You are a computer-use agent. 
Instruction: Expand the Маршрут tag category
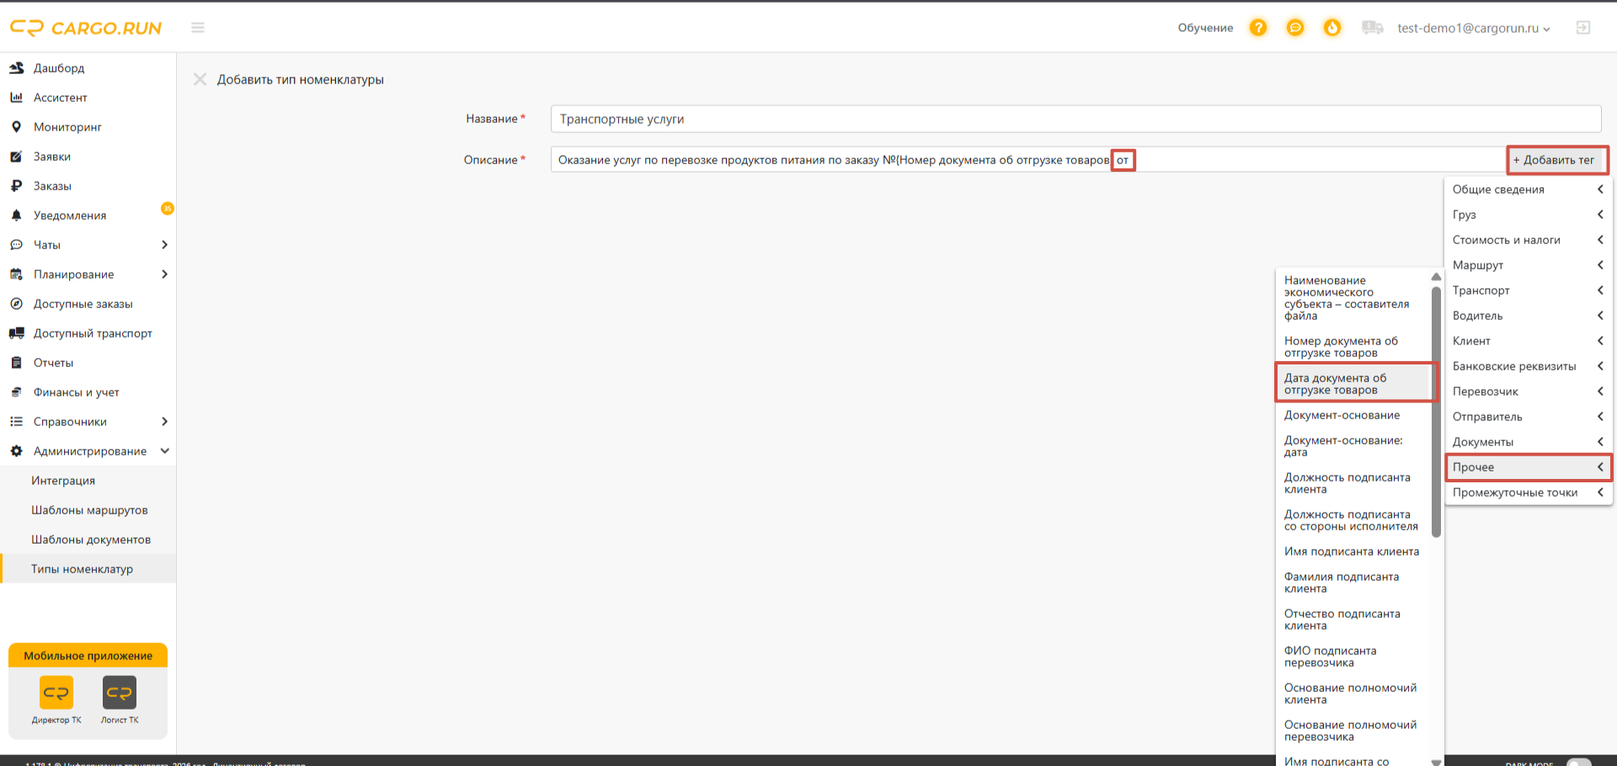tap(1528, 265)
